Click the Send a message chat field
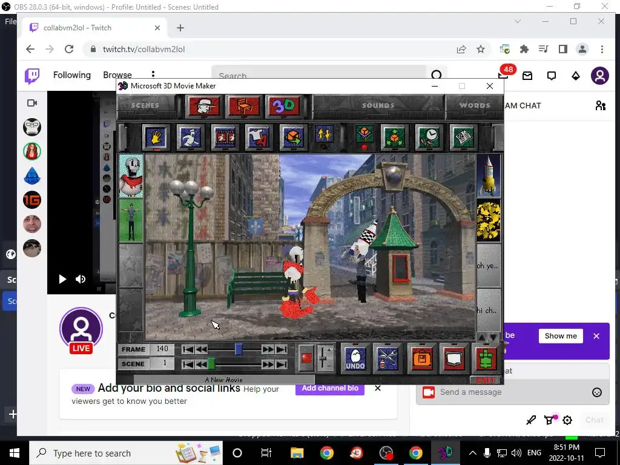Viewport: 620px width, 465px height. tap(512, 392)
